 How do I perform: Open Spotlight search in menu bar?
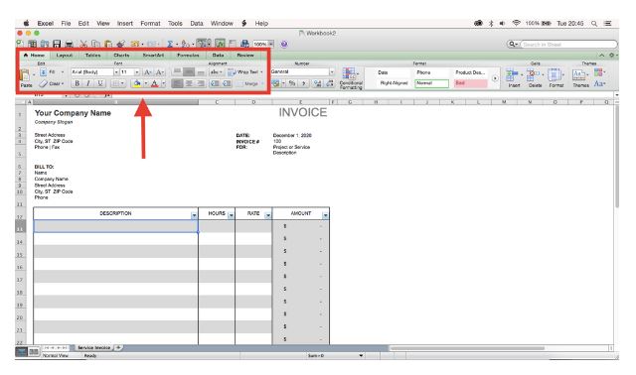pos(594,24)
